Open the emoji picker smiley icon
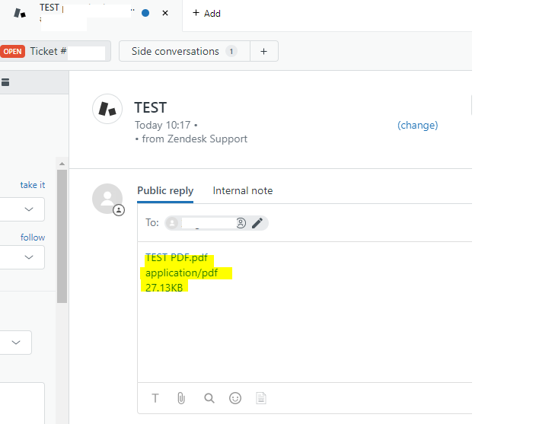 pyautogui.click(x=235, y=398)
